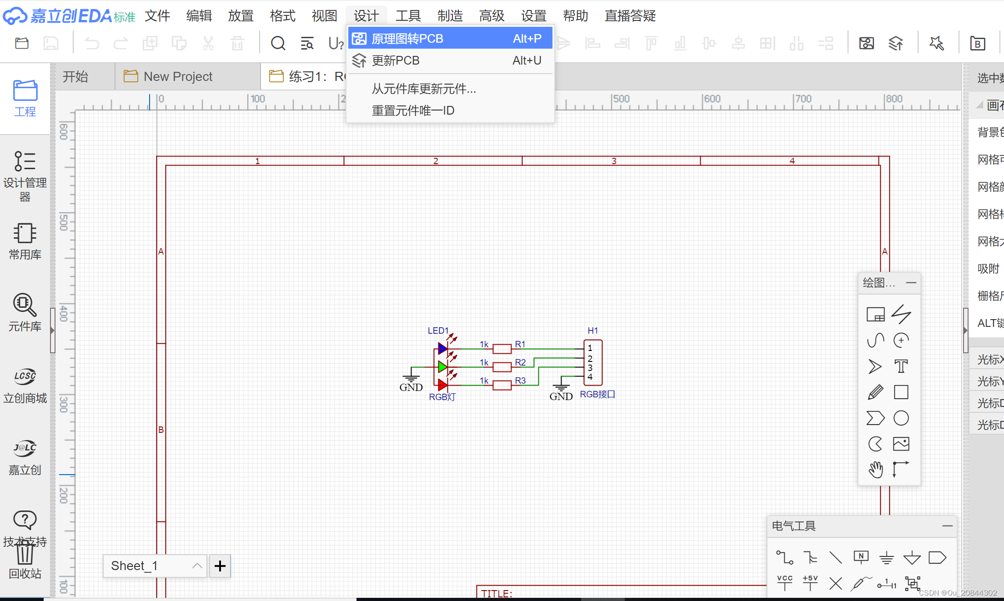Expand the Sheet_1 sheet selector
Image resolution: width=1004 pixels, height=601 pixels.
[x=197, y=566]
